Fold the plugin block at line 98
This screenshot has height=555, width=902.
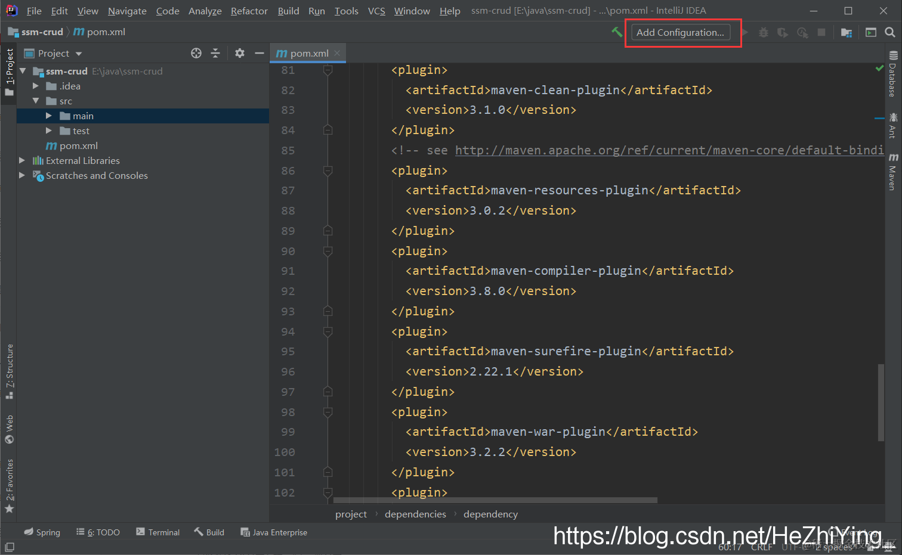coord(328,412)
